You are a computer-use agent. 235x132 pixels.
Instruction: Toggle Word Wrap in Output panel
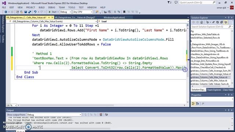[106, 115]
